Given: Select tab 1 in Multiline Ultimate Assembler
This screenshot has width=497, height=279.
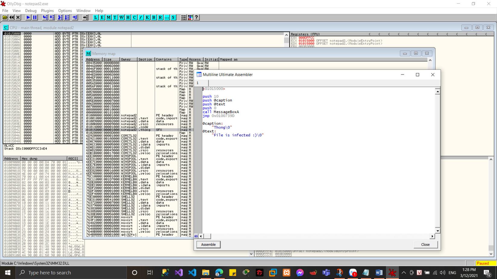Looking at the screenshot, I should (x=198, y=83).
